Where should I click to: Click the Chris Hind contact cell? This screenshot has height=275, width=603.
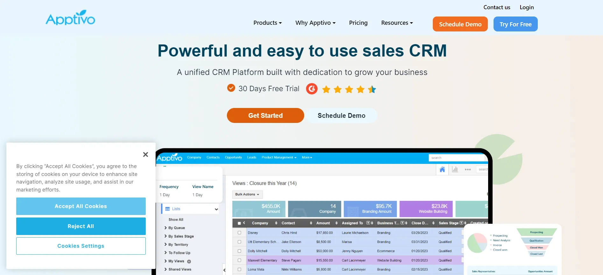coord(289,233)
